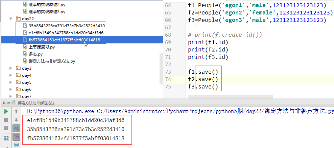Select file 35b8543226ca791d73c7b3c2522d3410

pos(67,26)
